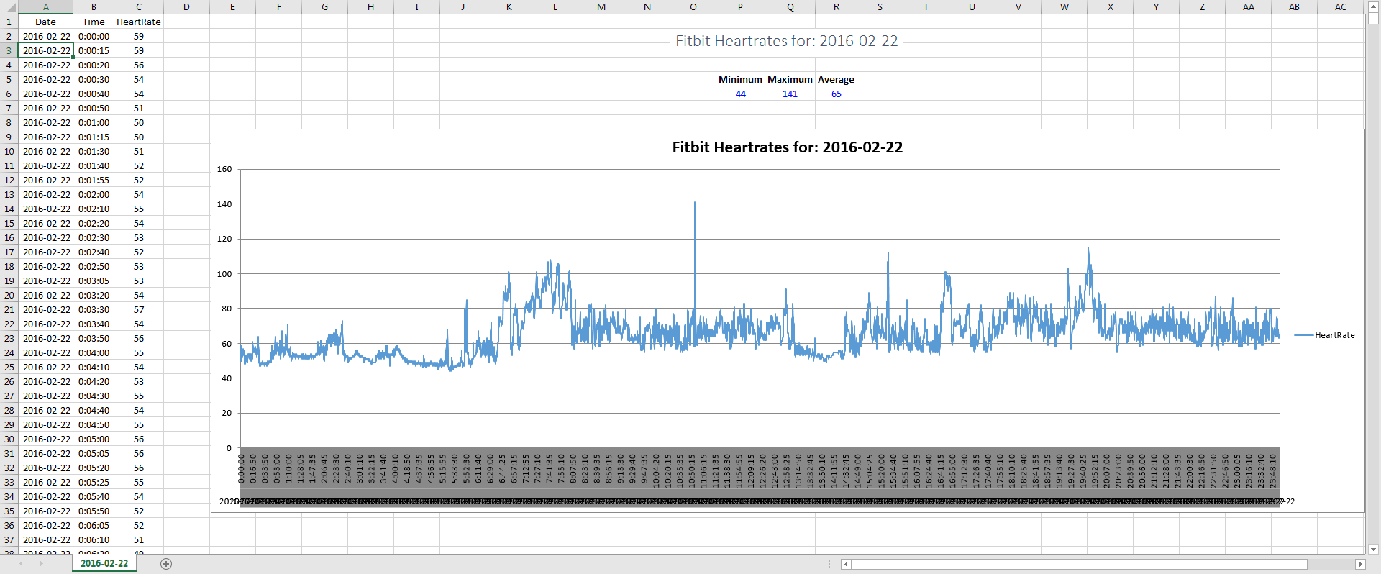Click the next sheet navigation arrow

[x=41, y=564]
